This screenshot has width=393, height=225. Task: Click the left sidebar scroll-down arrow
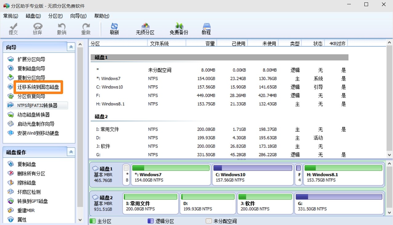pyautogui.click(x=80, y=220)
